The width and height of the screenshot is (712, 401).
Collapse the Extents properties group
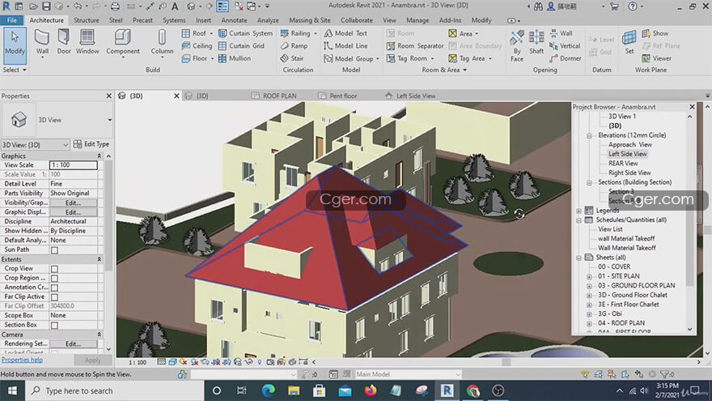[x=99, y=259]
